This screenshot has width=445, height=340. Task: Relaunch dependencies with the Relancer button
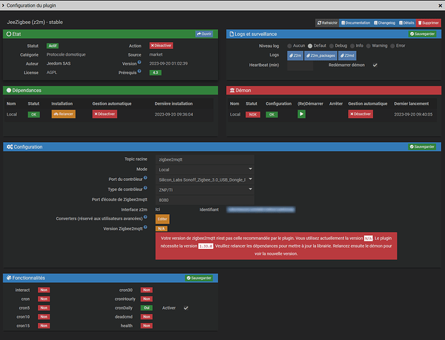pos(64,114)
